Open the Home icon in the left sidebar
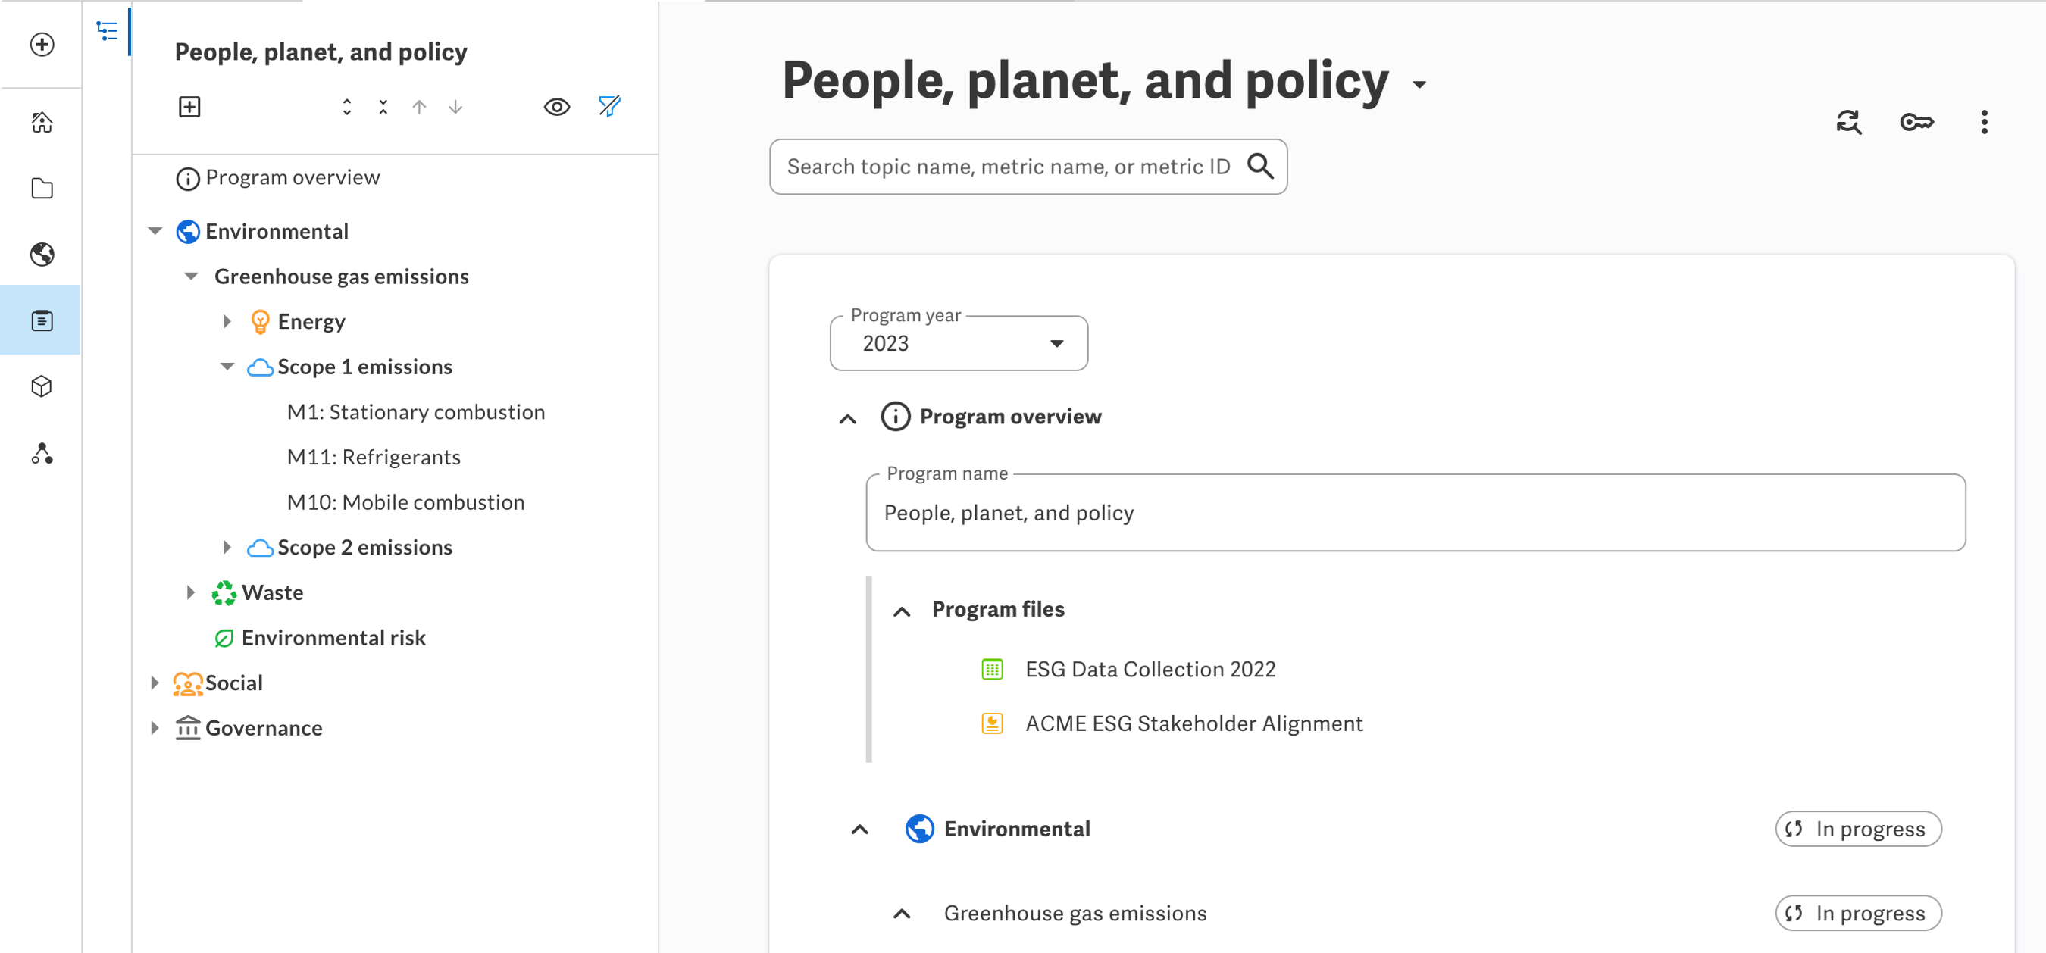2046x953 pixels. [40, 123]
